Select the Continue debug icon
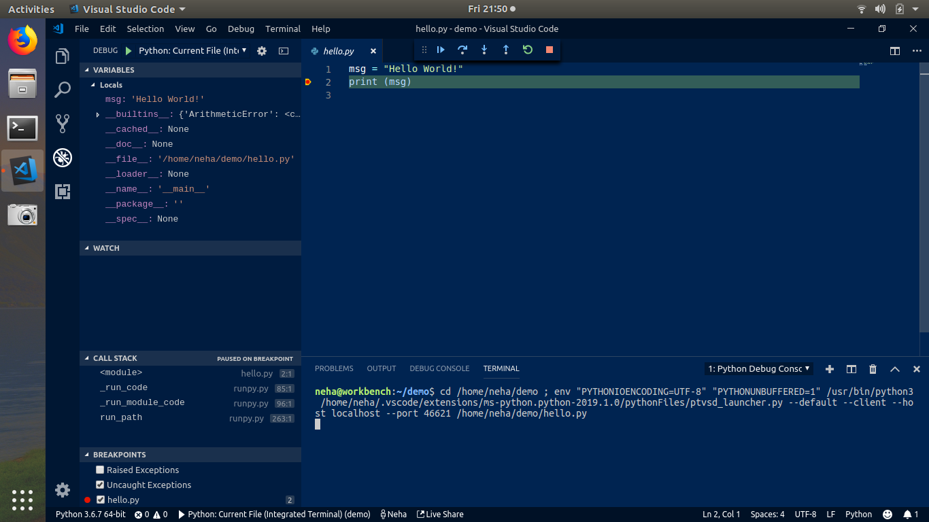 pyautogui.click(x=440, y=50)
